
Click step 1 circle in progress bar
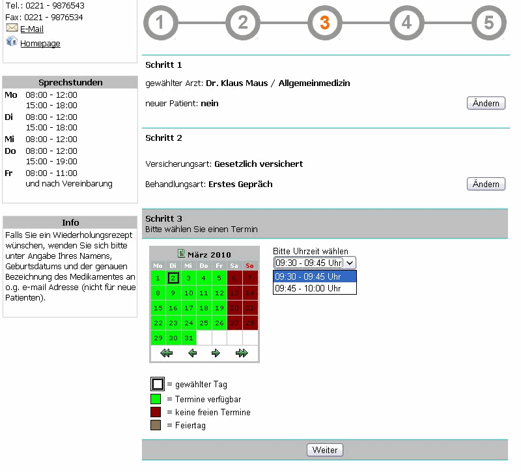coord(160,23)
